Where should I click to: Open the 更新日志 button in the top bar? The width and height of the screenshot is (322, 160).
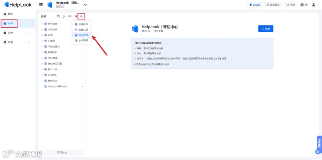pyautogui.click(x=273, y=5)
